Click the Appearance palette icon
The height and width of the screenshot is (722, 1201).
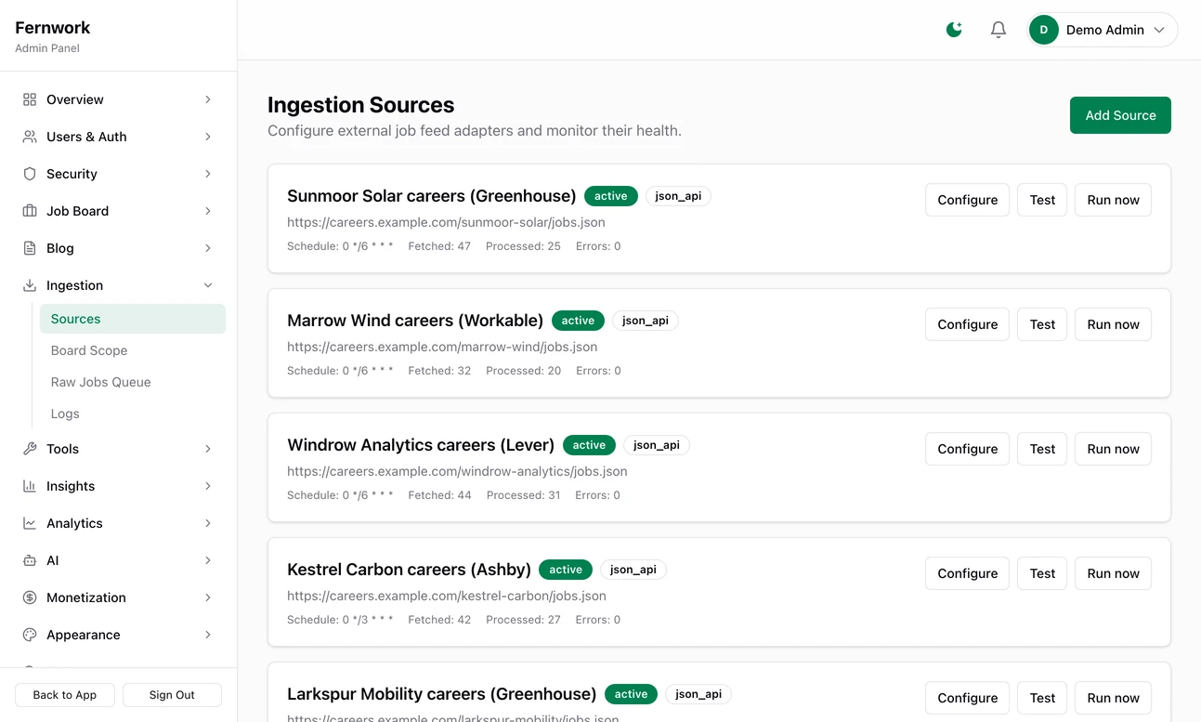[x=30, y=635]
